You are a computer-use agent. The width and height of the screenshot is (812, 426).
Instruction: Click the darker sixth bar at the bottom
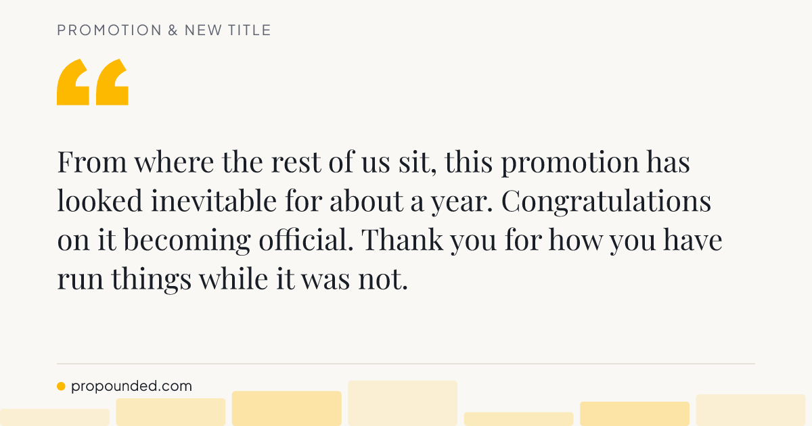click(x=635, y=414)
